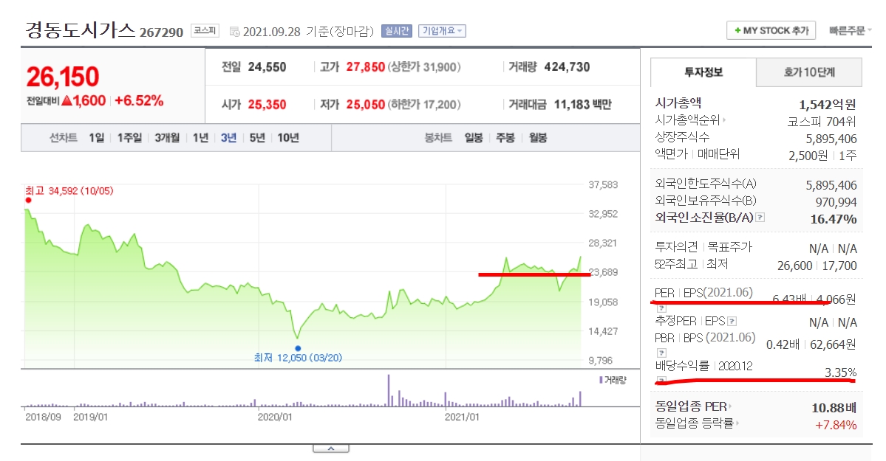Image resolution: width=886 pixels, height=461 pixels.
Task: Click help icon below PER EPS(2021.06)
Action: (x=661, y=308)
